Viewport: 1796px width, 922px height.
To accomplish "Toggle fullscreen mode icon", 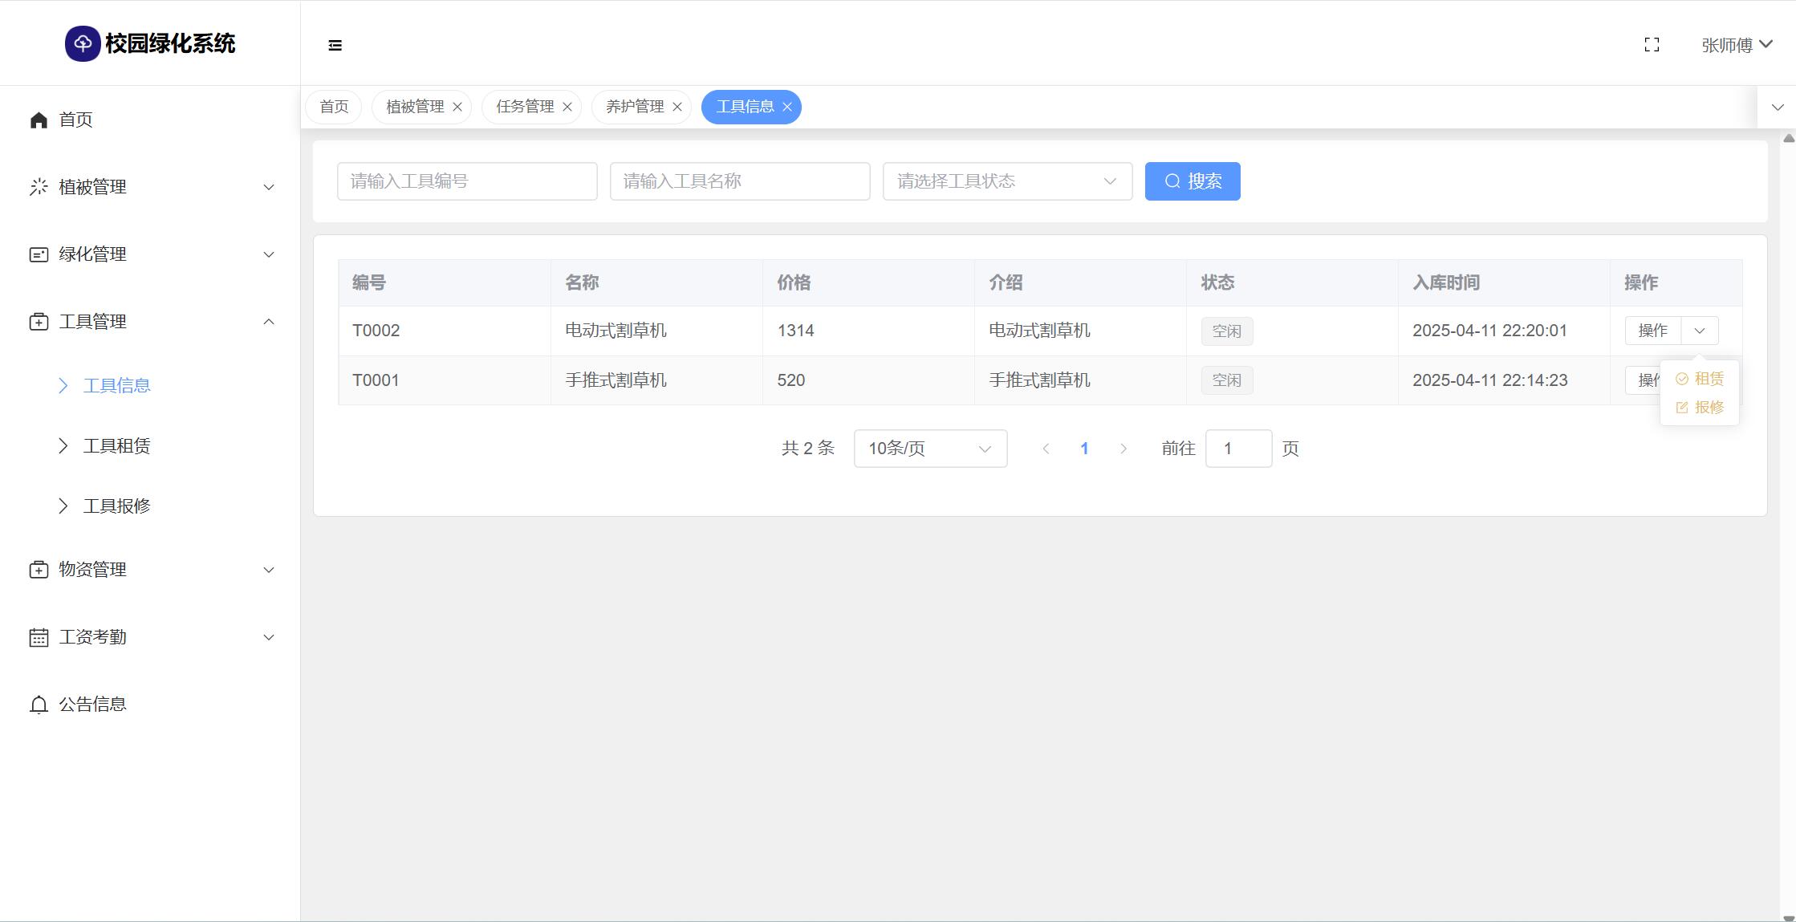I will (1652, 45).
